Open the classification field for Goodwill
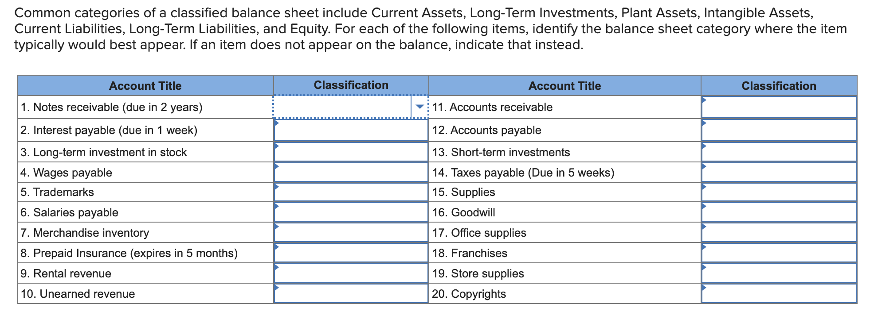874x323 pixels. pos(778,212)
